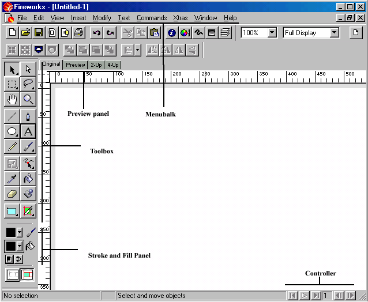Image resolution: width=368 pixels, height=302 pixels.
Task: Open the fill color swatch dropdown arrow
Action: point(20,247)
